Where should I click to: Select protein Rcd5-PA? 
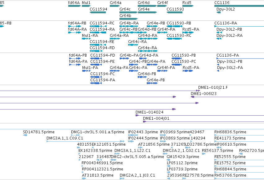click(x=191, y=68)
